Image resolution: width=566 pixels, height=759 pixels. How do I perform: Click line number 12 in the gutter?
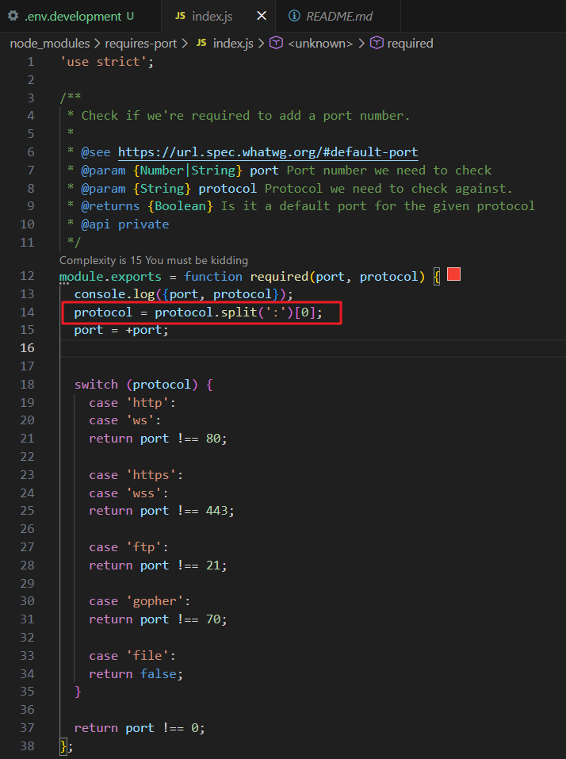click(27, 276)
